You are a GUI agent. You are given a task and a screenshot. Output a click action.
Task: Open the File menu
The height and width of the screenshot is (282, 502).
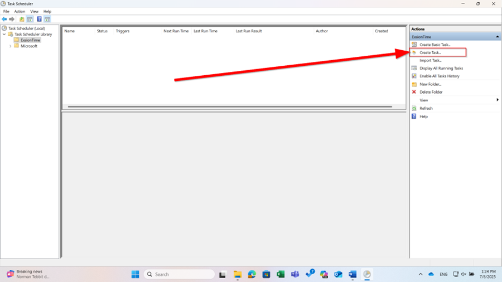6,11
